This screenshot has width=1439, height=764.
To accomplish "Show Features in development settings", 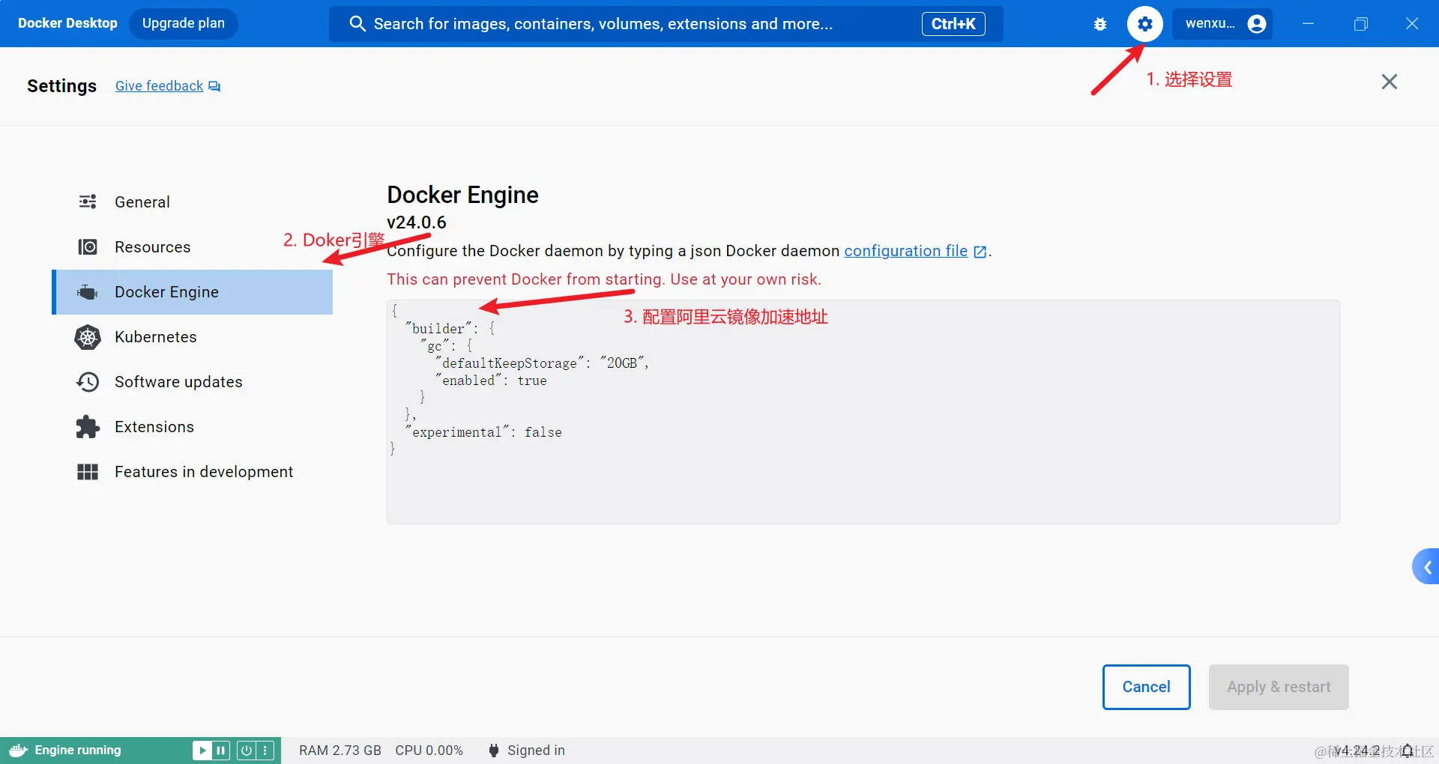I will click(x=203, y=472).
